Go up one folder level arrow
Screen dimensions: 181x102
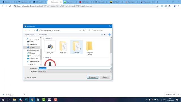tap(35, 30)
